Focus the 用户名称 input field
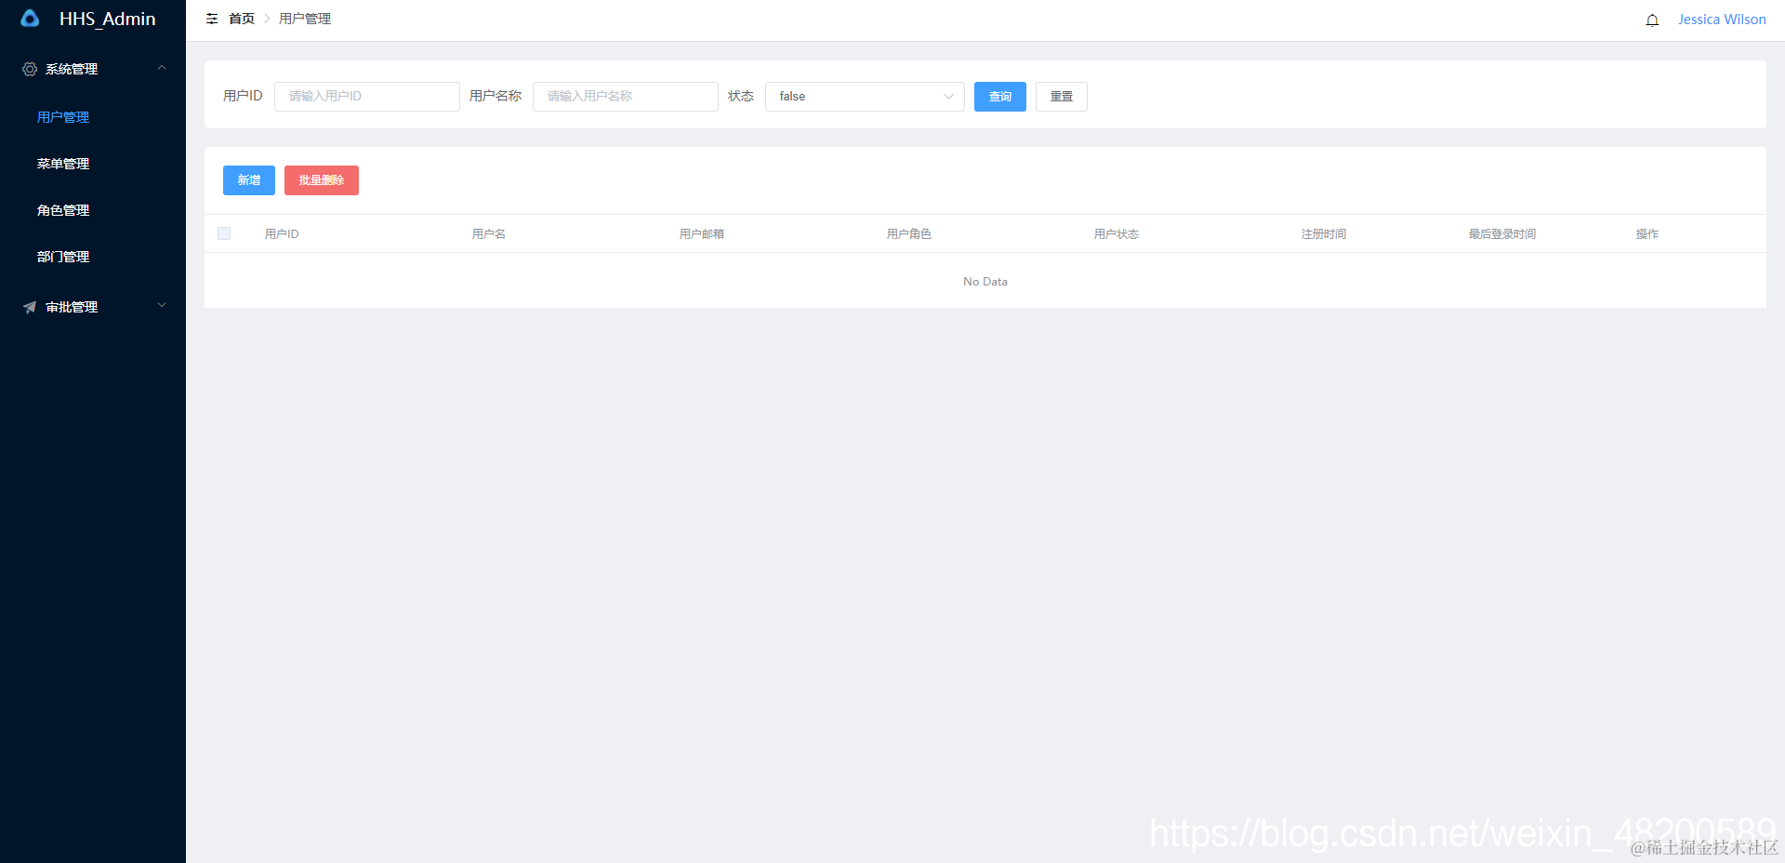Image resolution: width=1785 pixels, height=863 pixels. pos(626,97)
